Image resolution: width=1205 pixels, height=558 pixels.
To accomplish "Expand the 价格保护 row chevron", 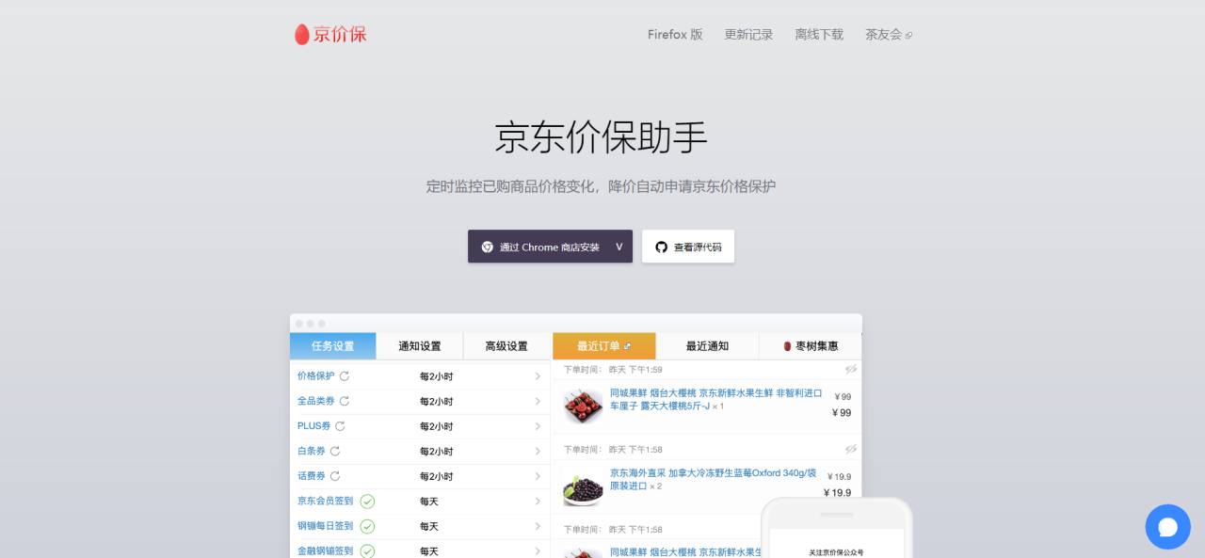I will [x=538, y=376].
